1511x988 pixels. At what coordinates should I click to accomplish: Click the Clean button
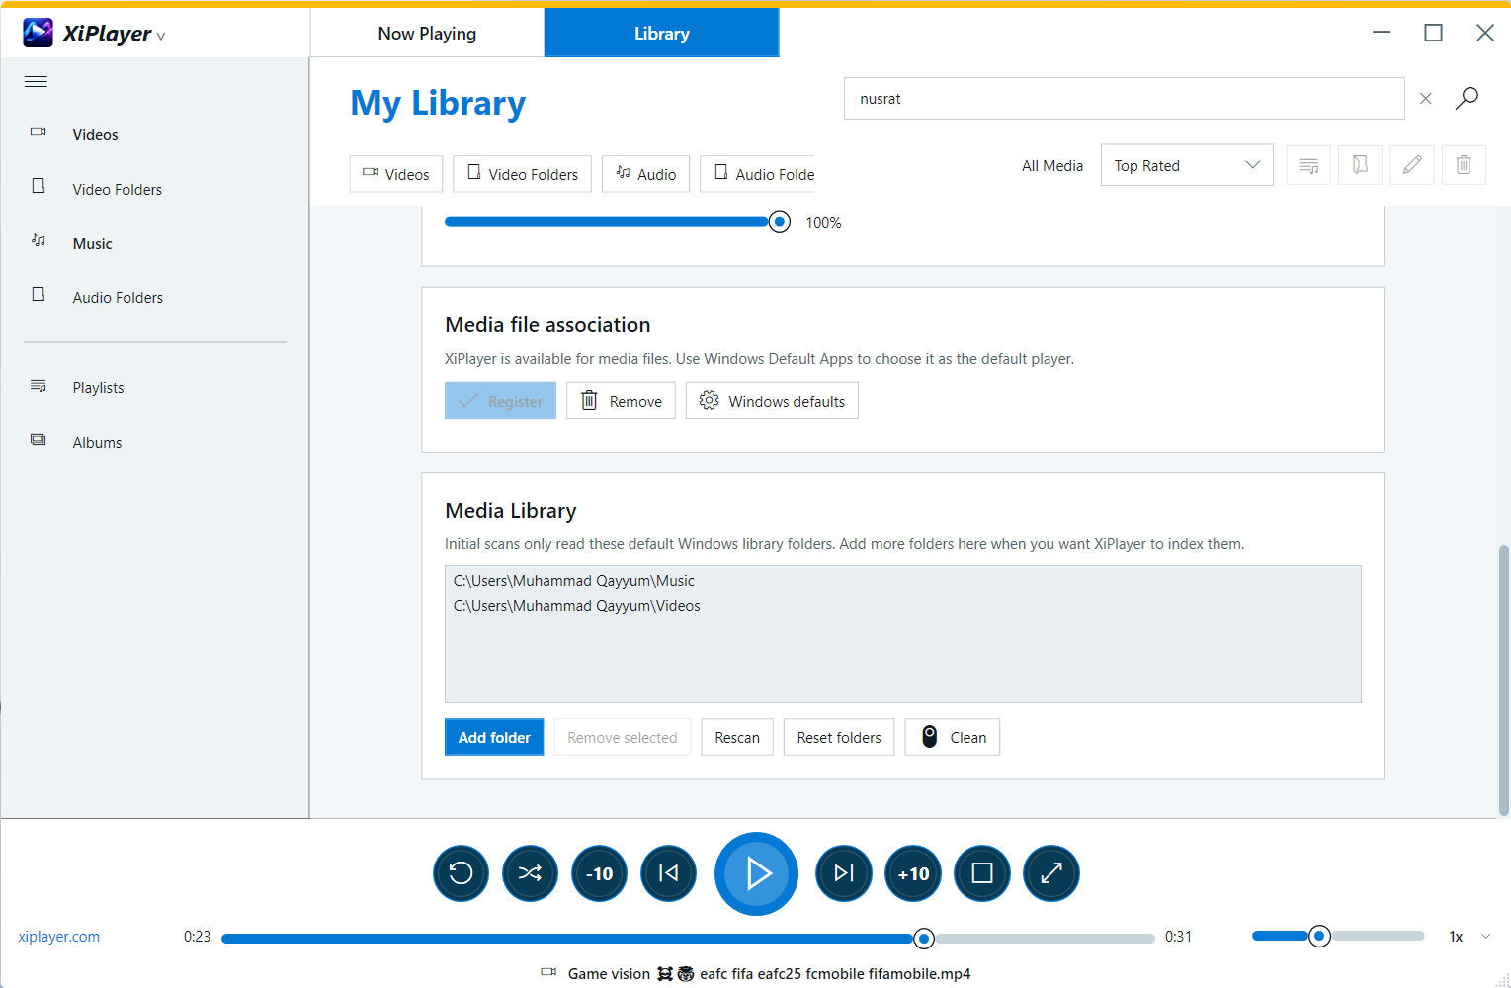[x=953, y=737]
